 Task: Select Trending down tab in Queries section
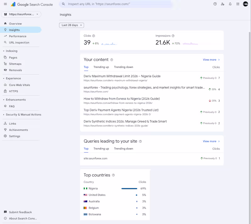coord(124,149)
